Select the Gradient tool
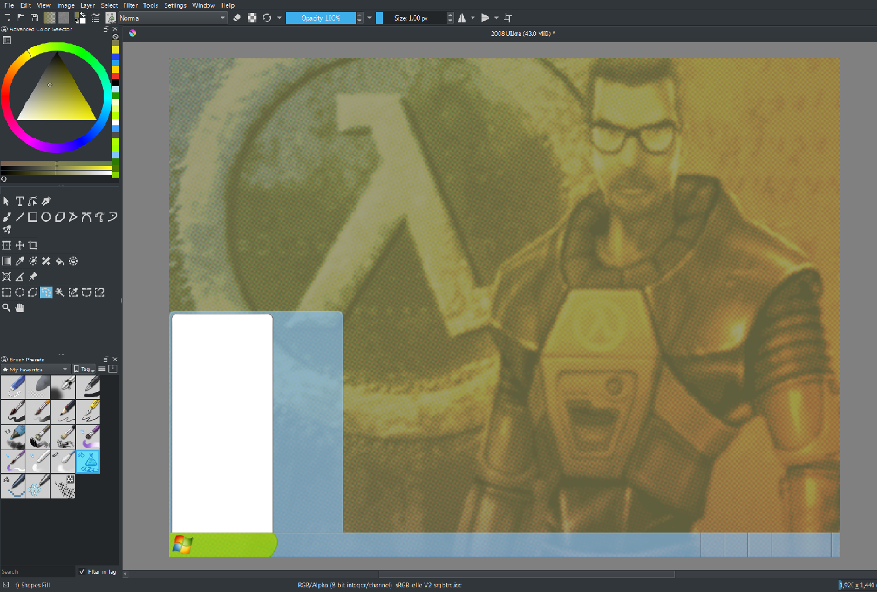Screen dimensions: 877x592 (6, 261)
